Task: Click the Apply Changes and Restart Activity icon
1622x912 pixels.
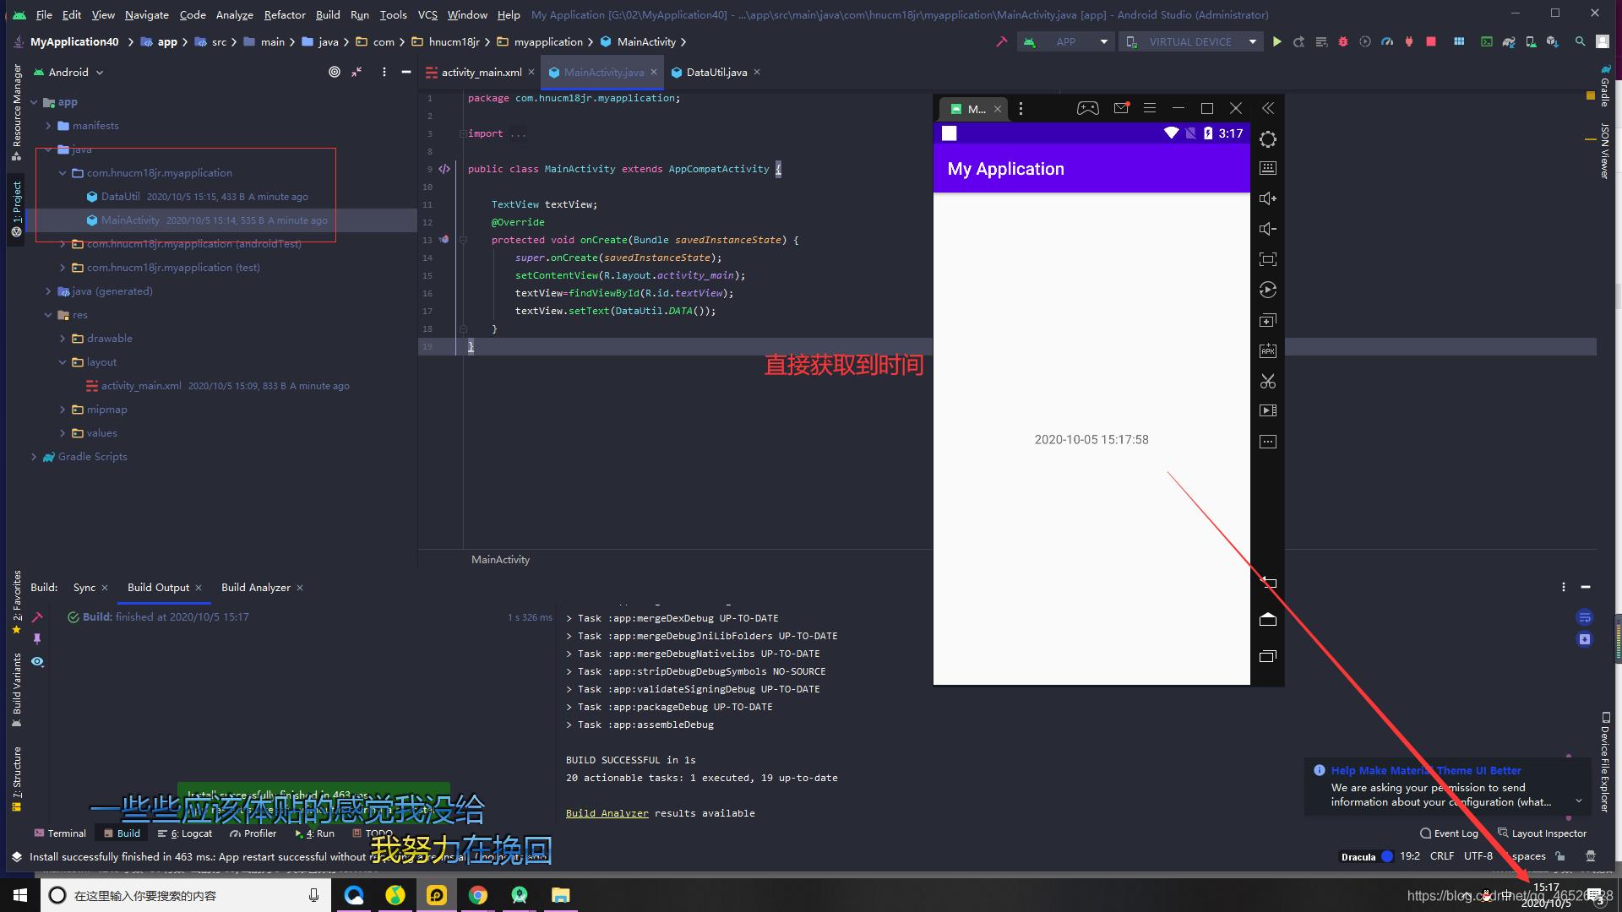Action: click(1298, 41)
